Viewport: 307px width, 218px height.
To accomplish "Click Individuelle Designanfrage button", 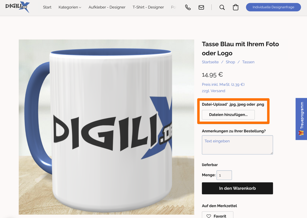I will click(273, 7).
